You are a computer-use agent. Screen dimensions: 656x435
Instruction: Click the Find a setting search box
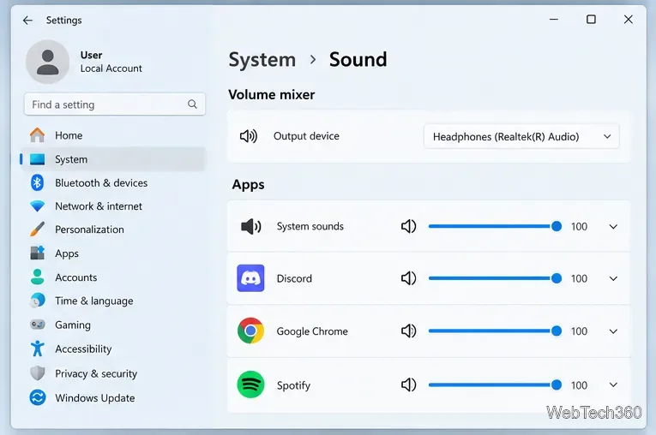tap(115, 104)
